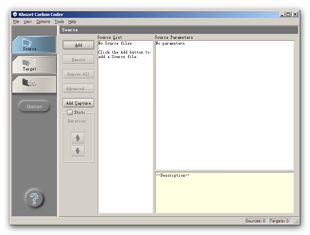
Task: Click the question mark help button
Action: pos(34,199)
